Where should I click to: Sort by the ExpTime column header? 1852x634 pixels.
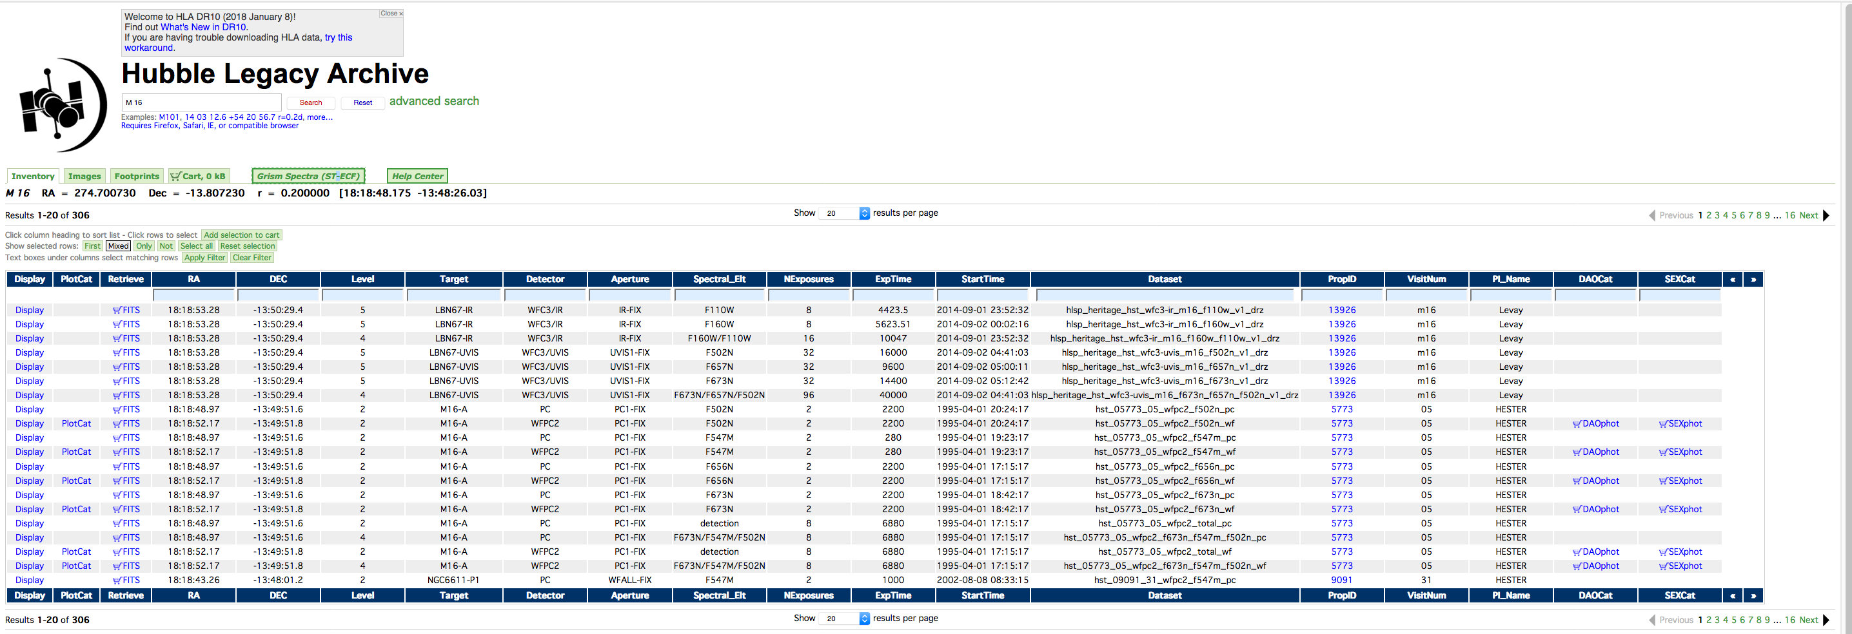(x=893, y=279)
